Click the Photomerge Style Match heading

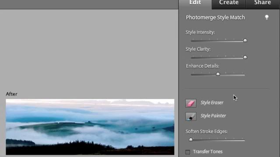[x=215, y=17]
